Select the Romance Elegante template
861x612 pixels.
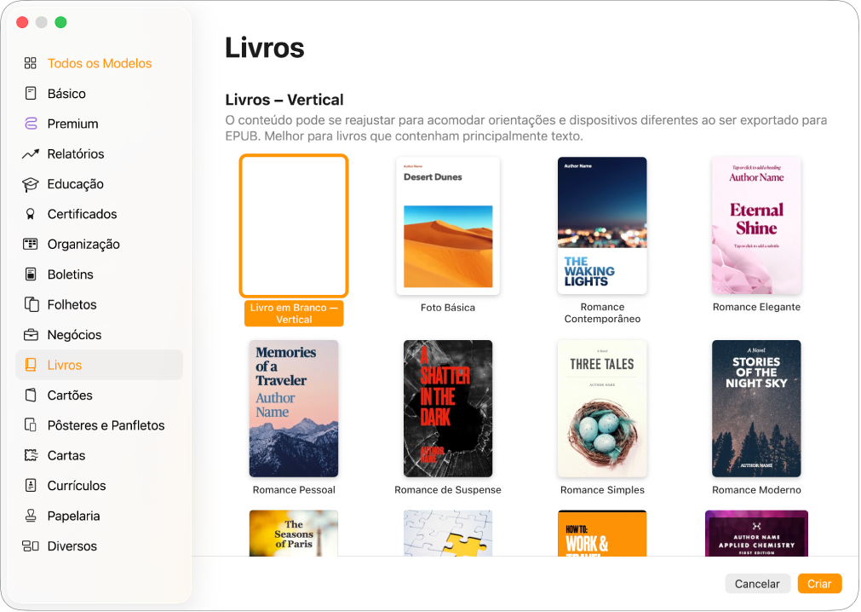click(x=756, y=225)
